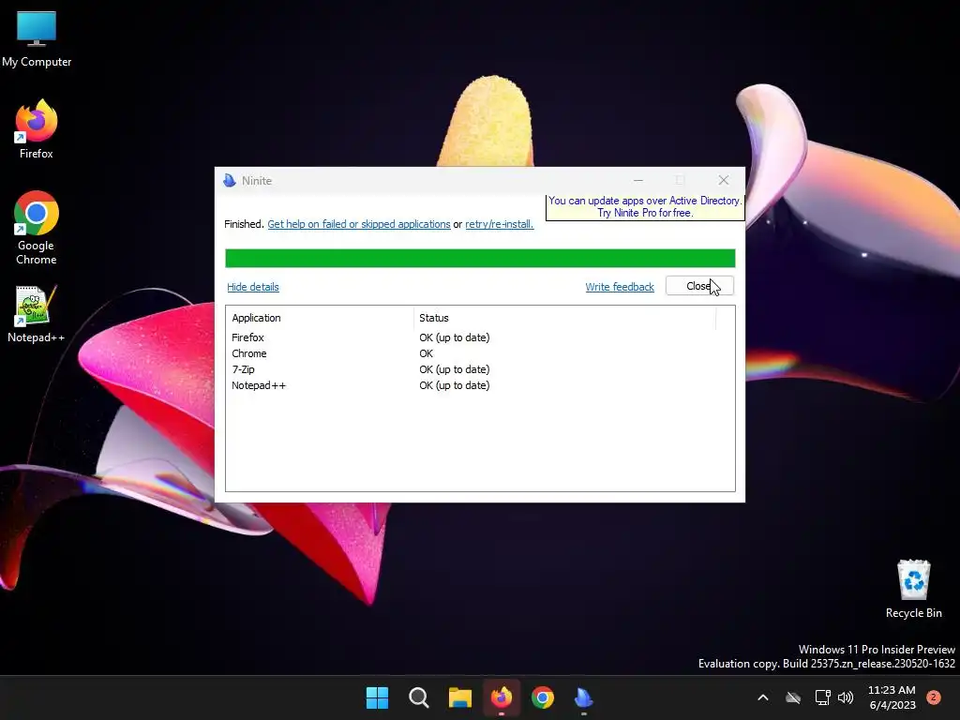The image size is (960, 720).
Task: Open File Explorer from the taskbar
Action: click(459, 697)
